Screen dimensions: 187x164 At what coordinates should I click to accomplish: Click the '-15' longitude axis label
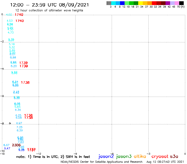coord(2,154)
